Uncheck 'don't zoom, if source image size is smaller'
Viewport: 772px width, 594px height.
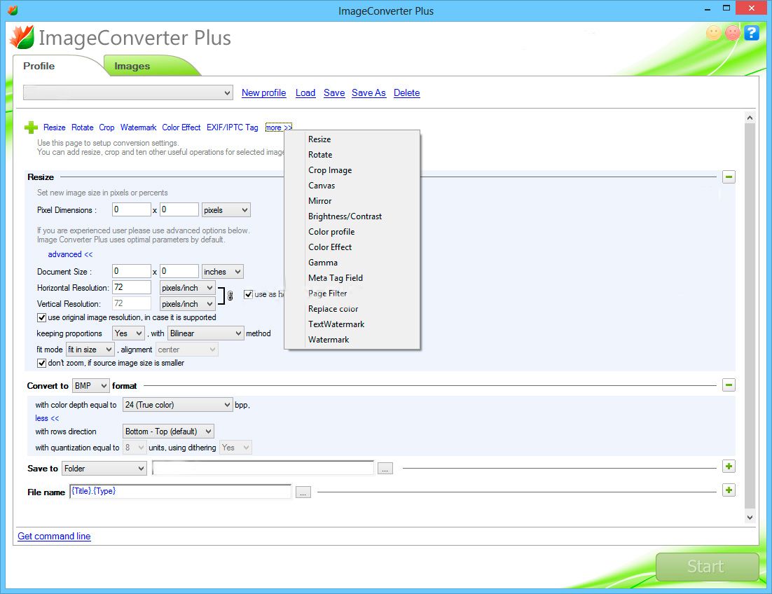tap(41, 363)
